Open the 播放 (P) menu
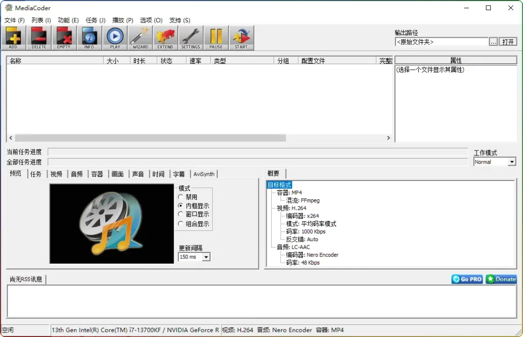Image resolution: width=523 pixels, height=337 pixels. (x=123, y=20)
